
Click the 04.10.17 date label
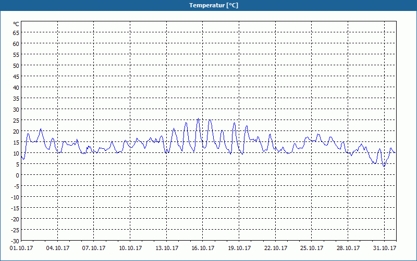coord(58,248)
